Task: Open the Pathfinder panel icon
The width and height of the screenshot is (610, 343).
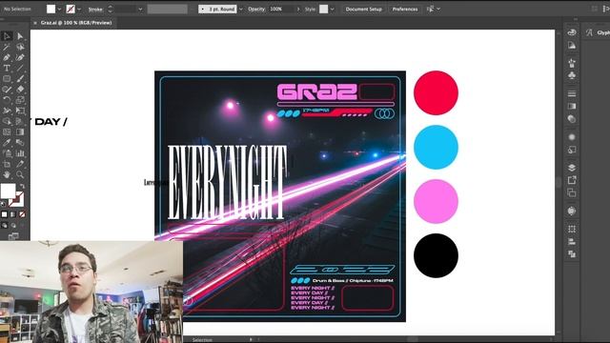Action: click(572, 254)
